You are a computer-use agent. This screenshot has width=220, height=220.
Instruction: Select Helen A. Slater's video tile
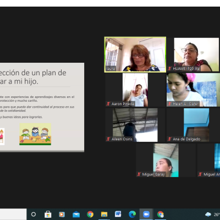point(193,90)
